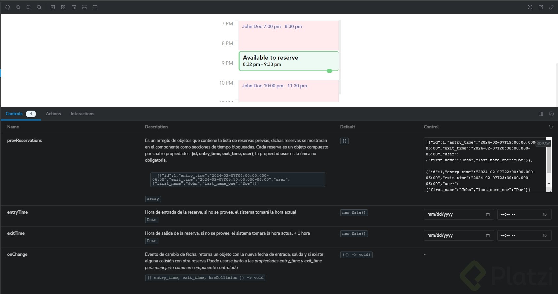This screenshot has height=294, width=558.
Task: Open the background color switcher icon
Action: click(x=53, y=7)
